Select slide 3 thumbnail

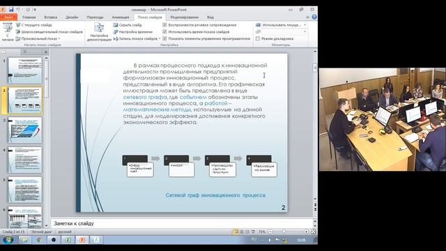point(25,130)
